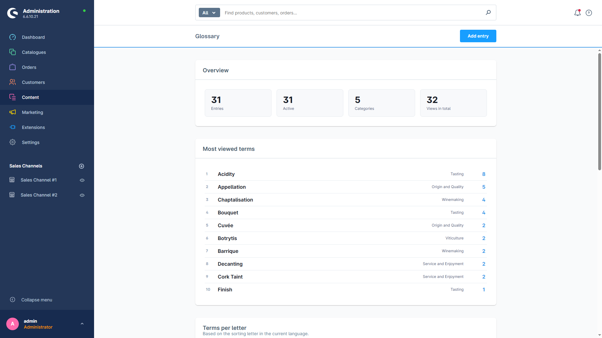Image resolution: width=602 pixels, height=338 pixels.
Task: Open Sales Channel #2 link
Action: click(x=39, y=195)
